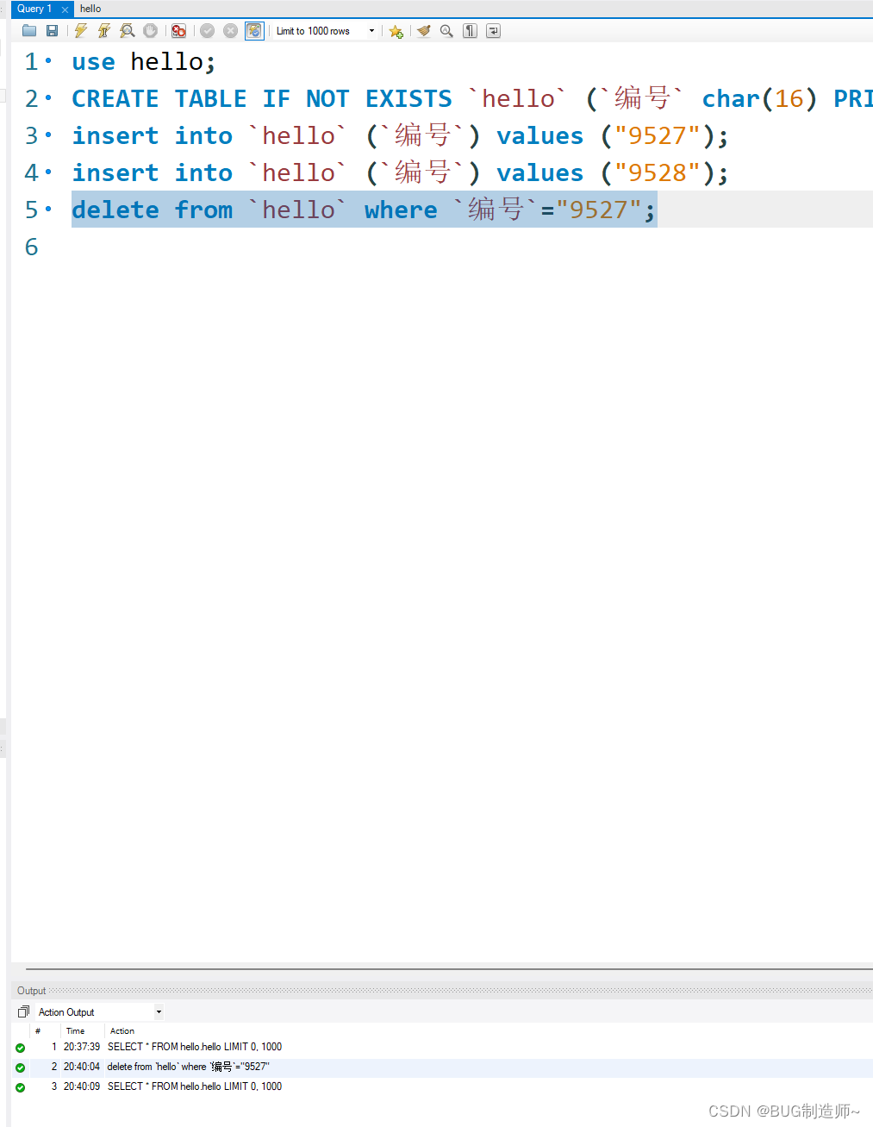Execute the full SQL script
This screenshot has width=873, height=1127.
80,30
